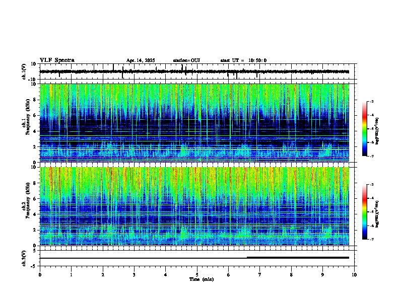This screenshot has height=308, width=399.
Task: Click the "-3" label on ch.2 color bar
Action: point(372,185)
